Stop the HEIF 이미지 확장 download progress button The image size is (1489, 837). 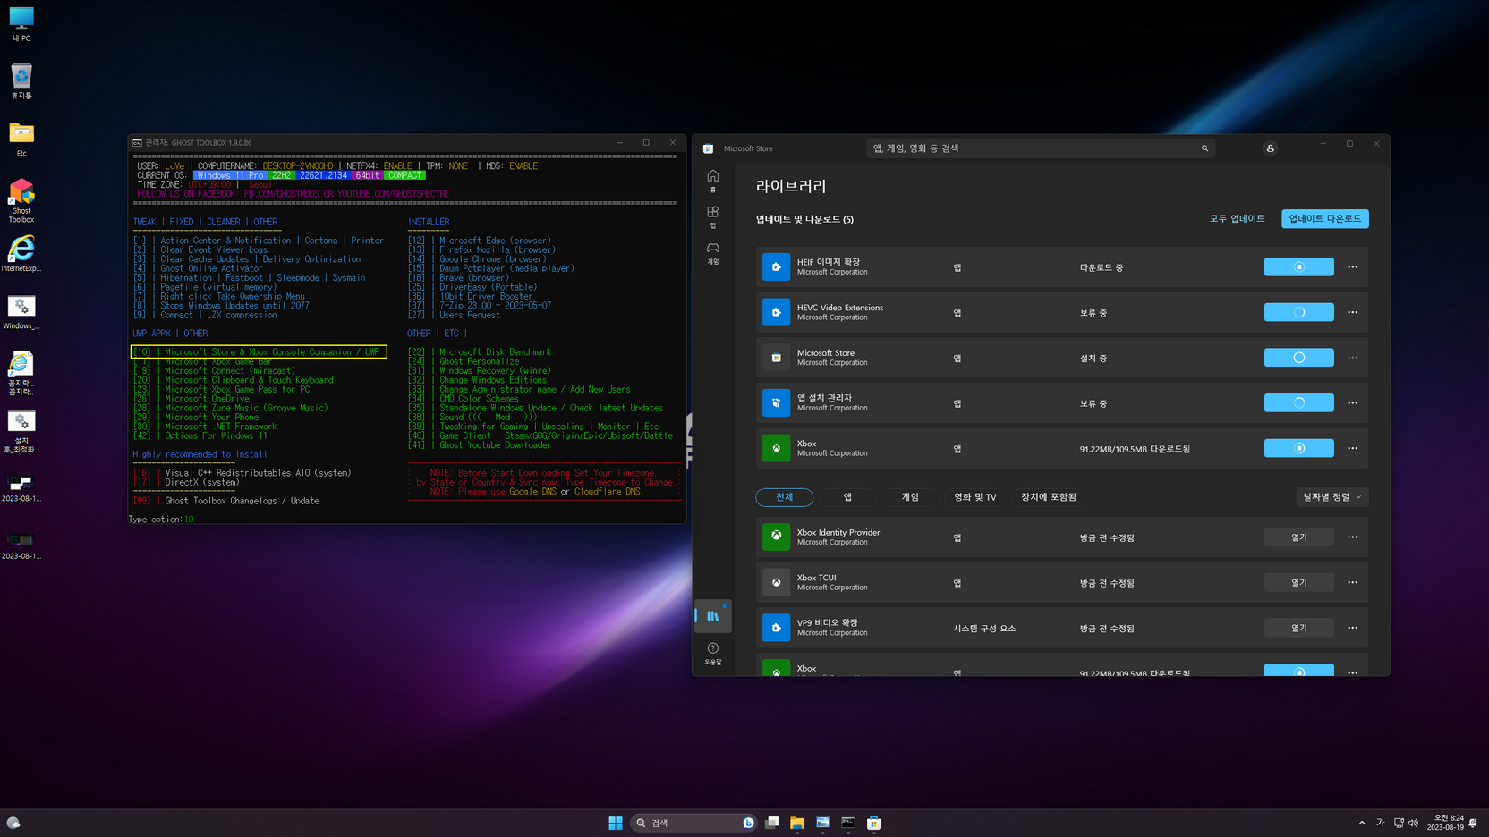(x=1299, y=266)
